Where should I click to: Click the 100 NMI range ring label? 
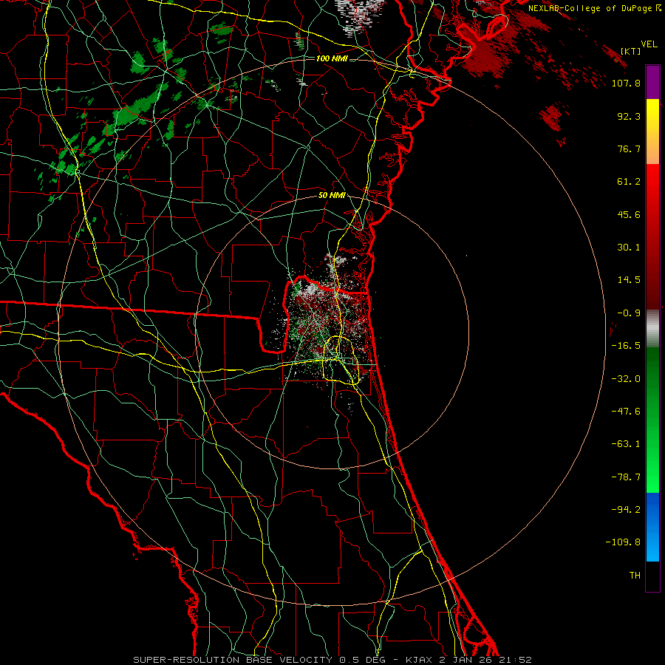point(332,58)
